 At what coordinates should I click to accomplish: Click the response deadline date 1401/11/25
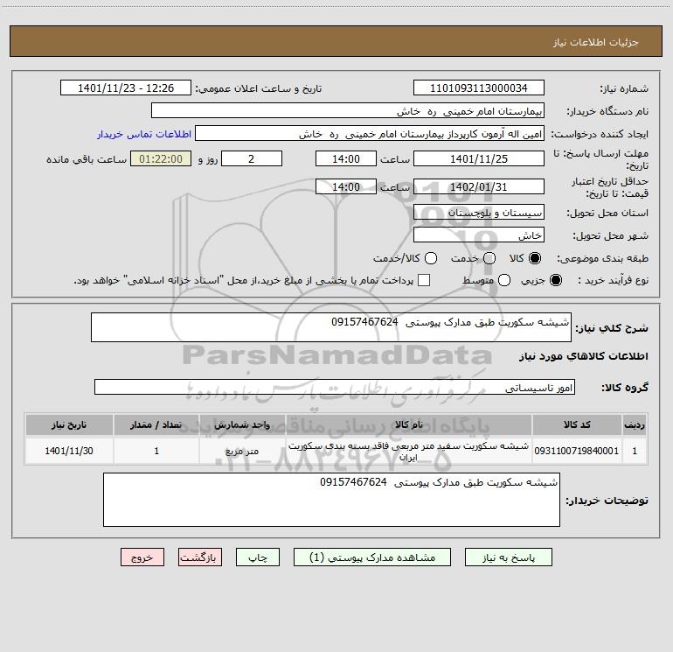coord(479,158)
